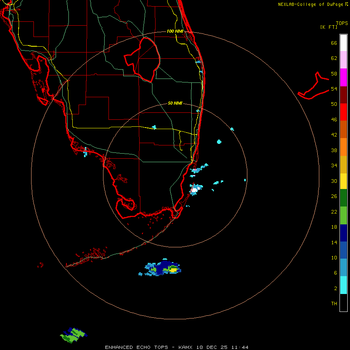Click the 'NEXLAB-College of DuPage' credit text
This screenshot has height=350, width=350.
coord(311,4)
